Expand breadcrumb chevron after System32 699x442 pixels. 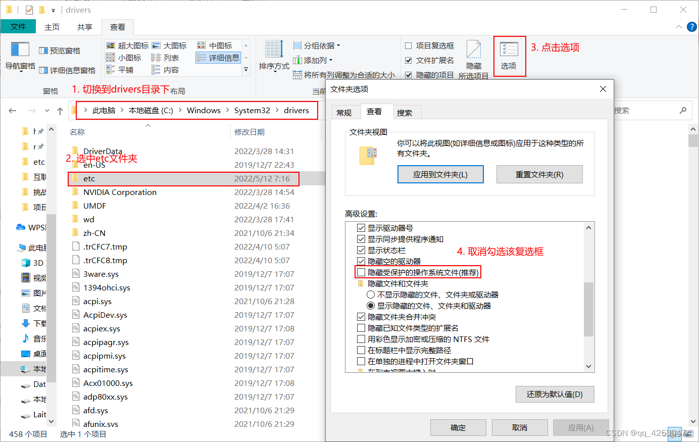pos(277,110)
